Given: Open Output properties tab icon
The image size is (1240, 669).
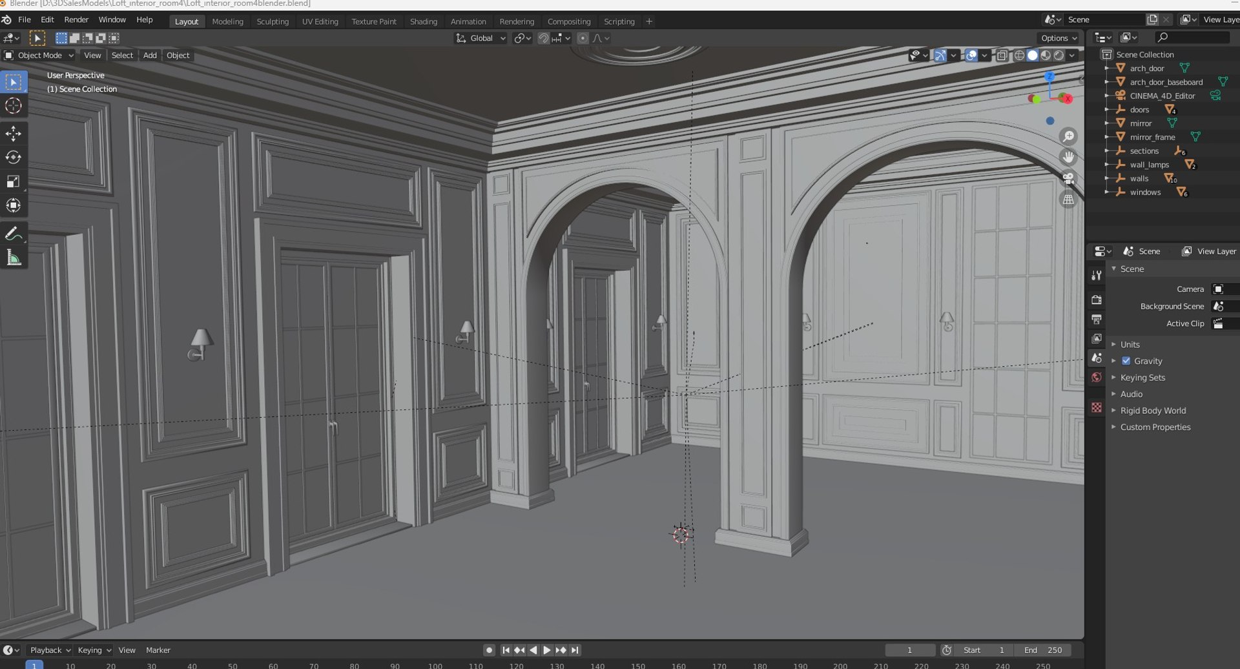Looking at the screenshot, I should click(1097, 319).
